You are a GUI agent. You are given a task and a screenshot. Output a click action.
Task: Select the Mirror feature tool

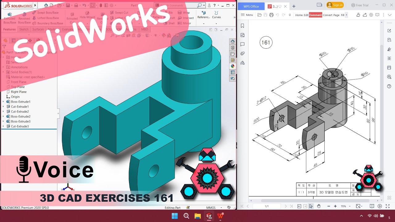click(184, 23)
